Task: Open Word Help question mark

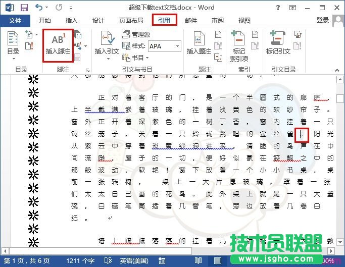Action: (x=278, y=8)
